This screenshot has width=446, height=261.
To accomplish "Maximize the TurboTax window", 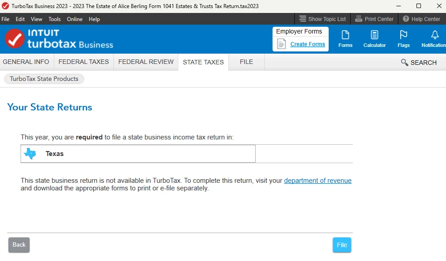I will [x=418, y=6].
